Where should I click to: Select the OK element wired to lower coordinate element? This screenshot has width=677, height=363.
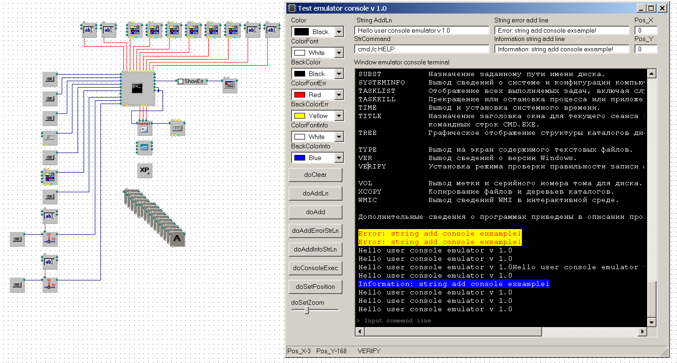click(17, 285)
